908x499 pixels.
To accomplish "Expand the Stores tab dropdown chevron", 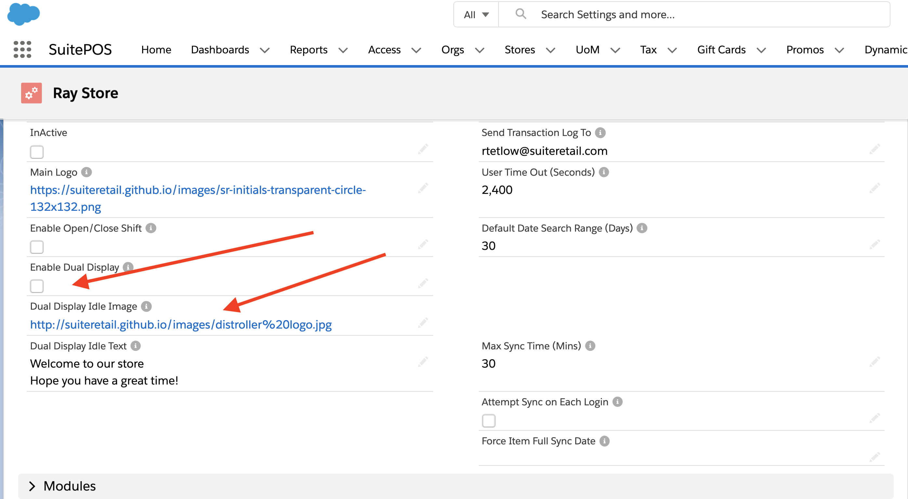I will click(550, 50).
